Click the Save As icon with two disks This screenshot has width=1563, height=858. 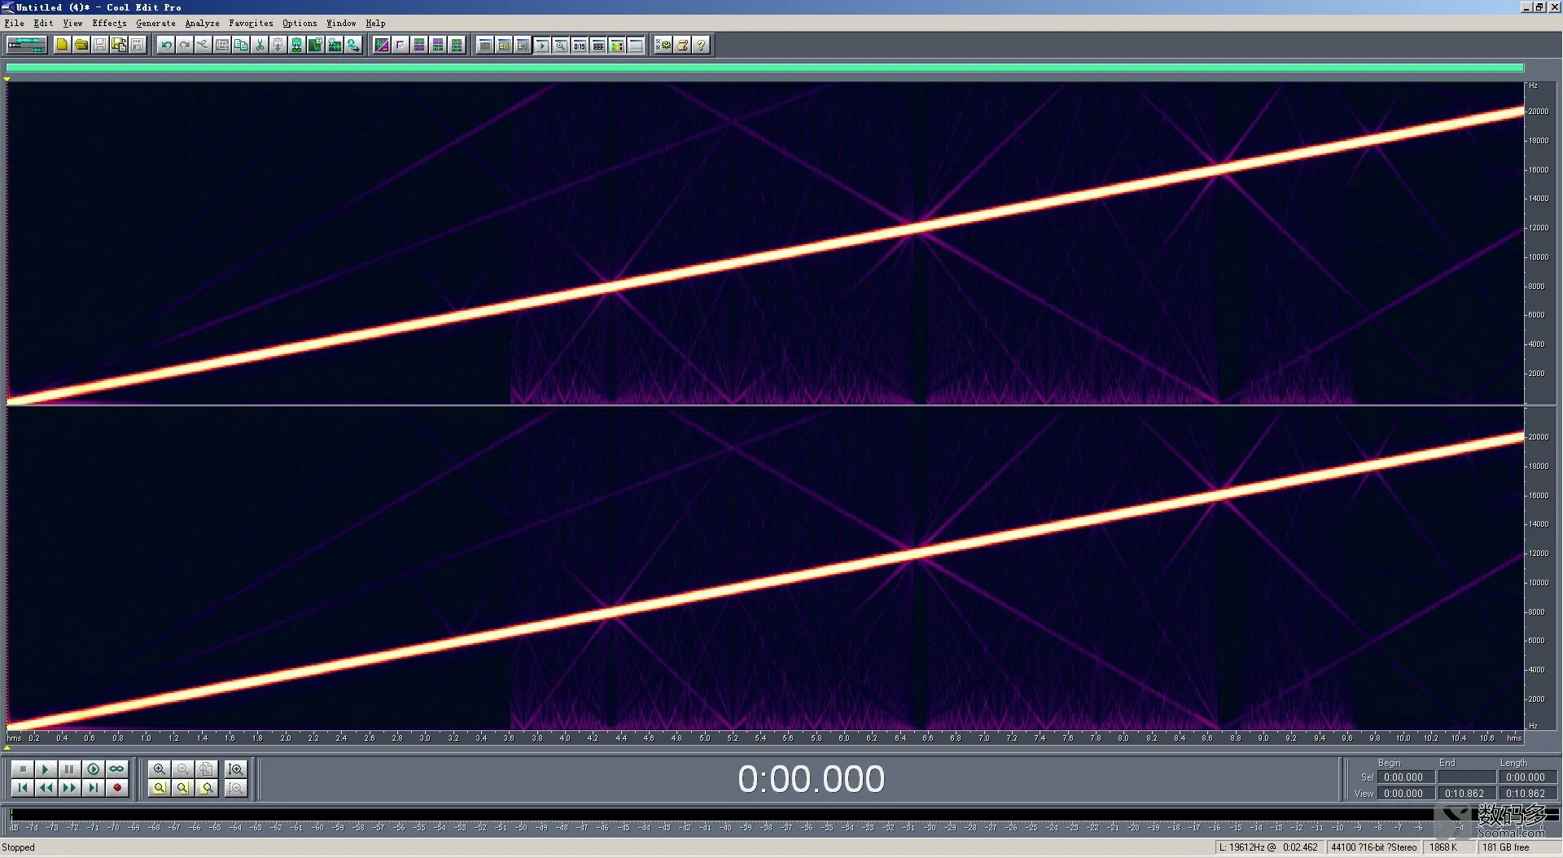pyautogui.click(x=119, y=45)
